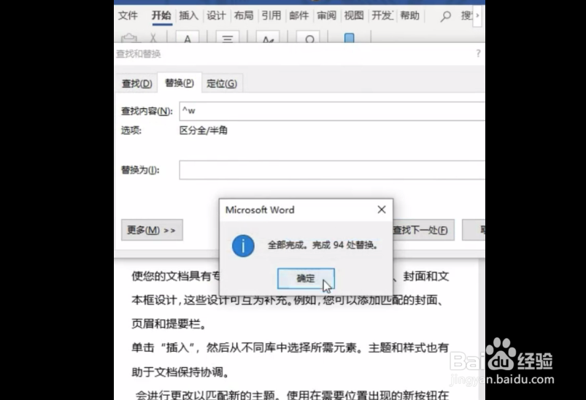This screenshot has height=400, width=586.
Task: Open the 设计 ribbon tab
Action: (216, 16)
